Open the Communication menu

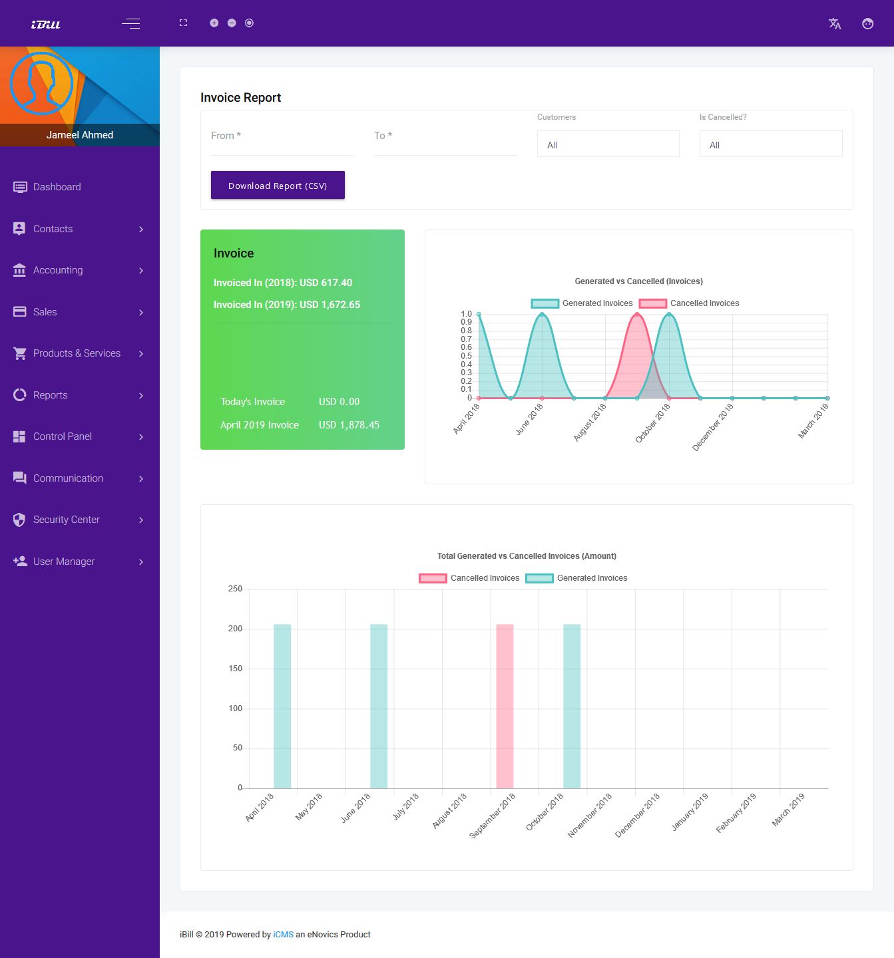68,478
